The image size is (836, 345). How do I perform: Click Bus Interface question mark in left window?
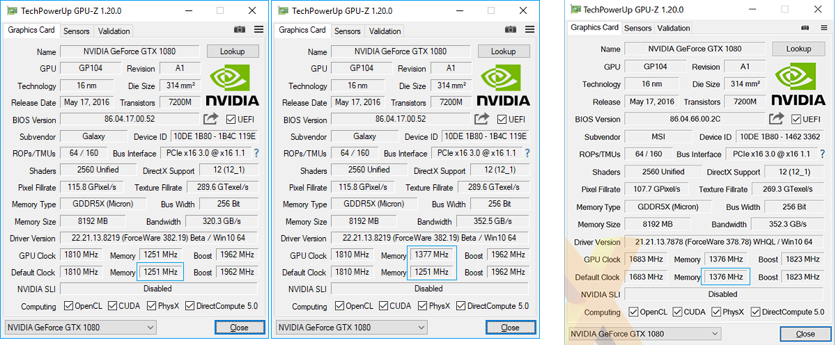(256, 152)
